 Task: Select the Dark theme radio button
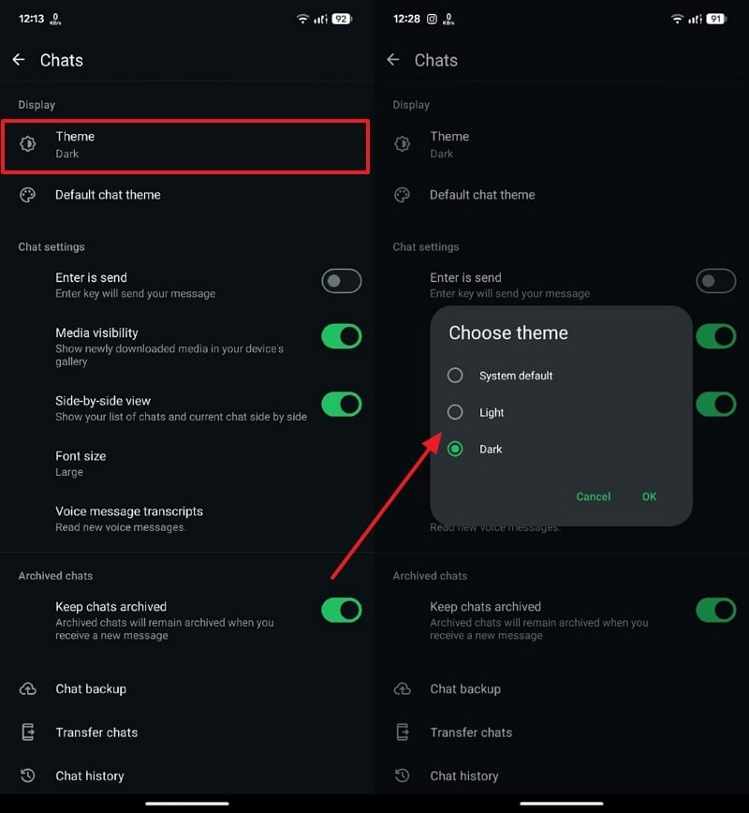[x=455, y=449]
